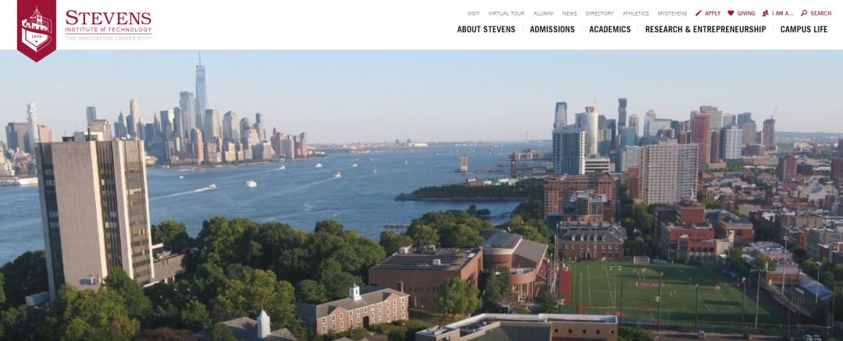Click the Apply text link

[713, 13]
